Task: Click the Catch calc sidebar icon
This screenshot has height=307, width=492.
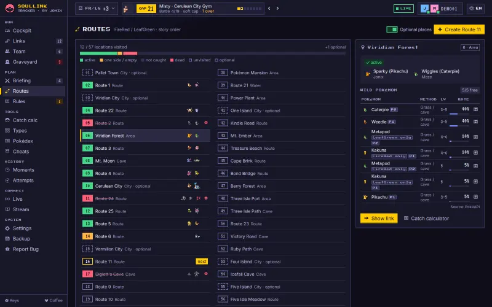Action: 7,120
